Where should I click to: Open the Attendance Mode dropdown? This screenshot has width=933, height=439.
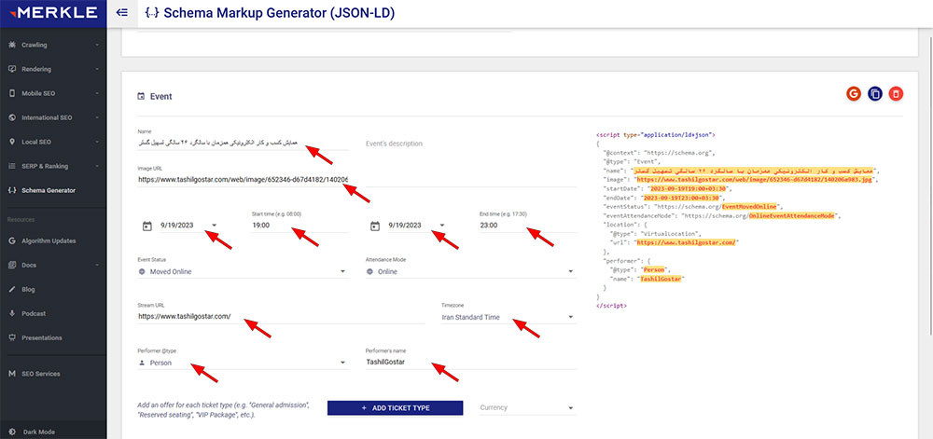[470, 271]
